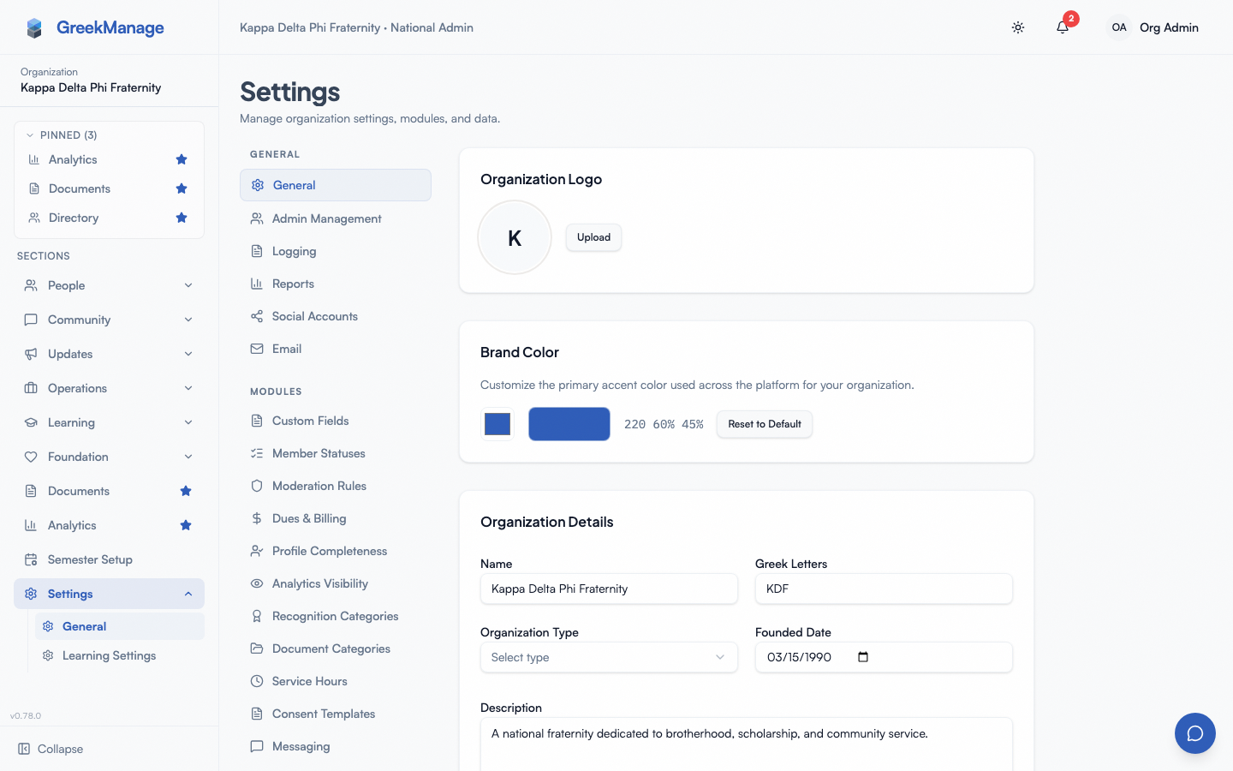Click the Profile Completeness user icon
The width and height of the screenshot is (1233, 771).
(257, 551)
